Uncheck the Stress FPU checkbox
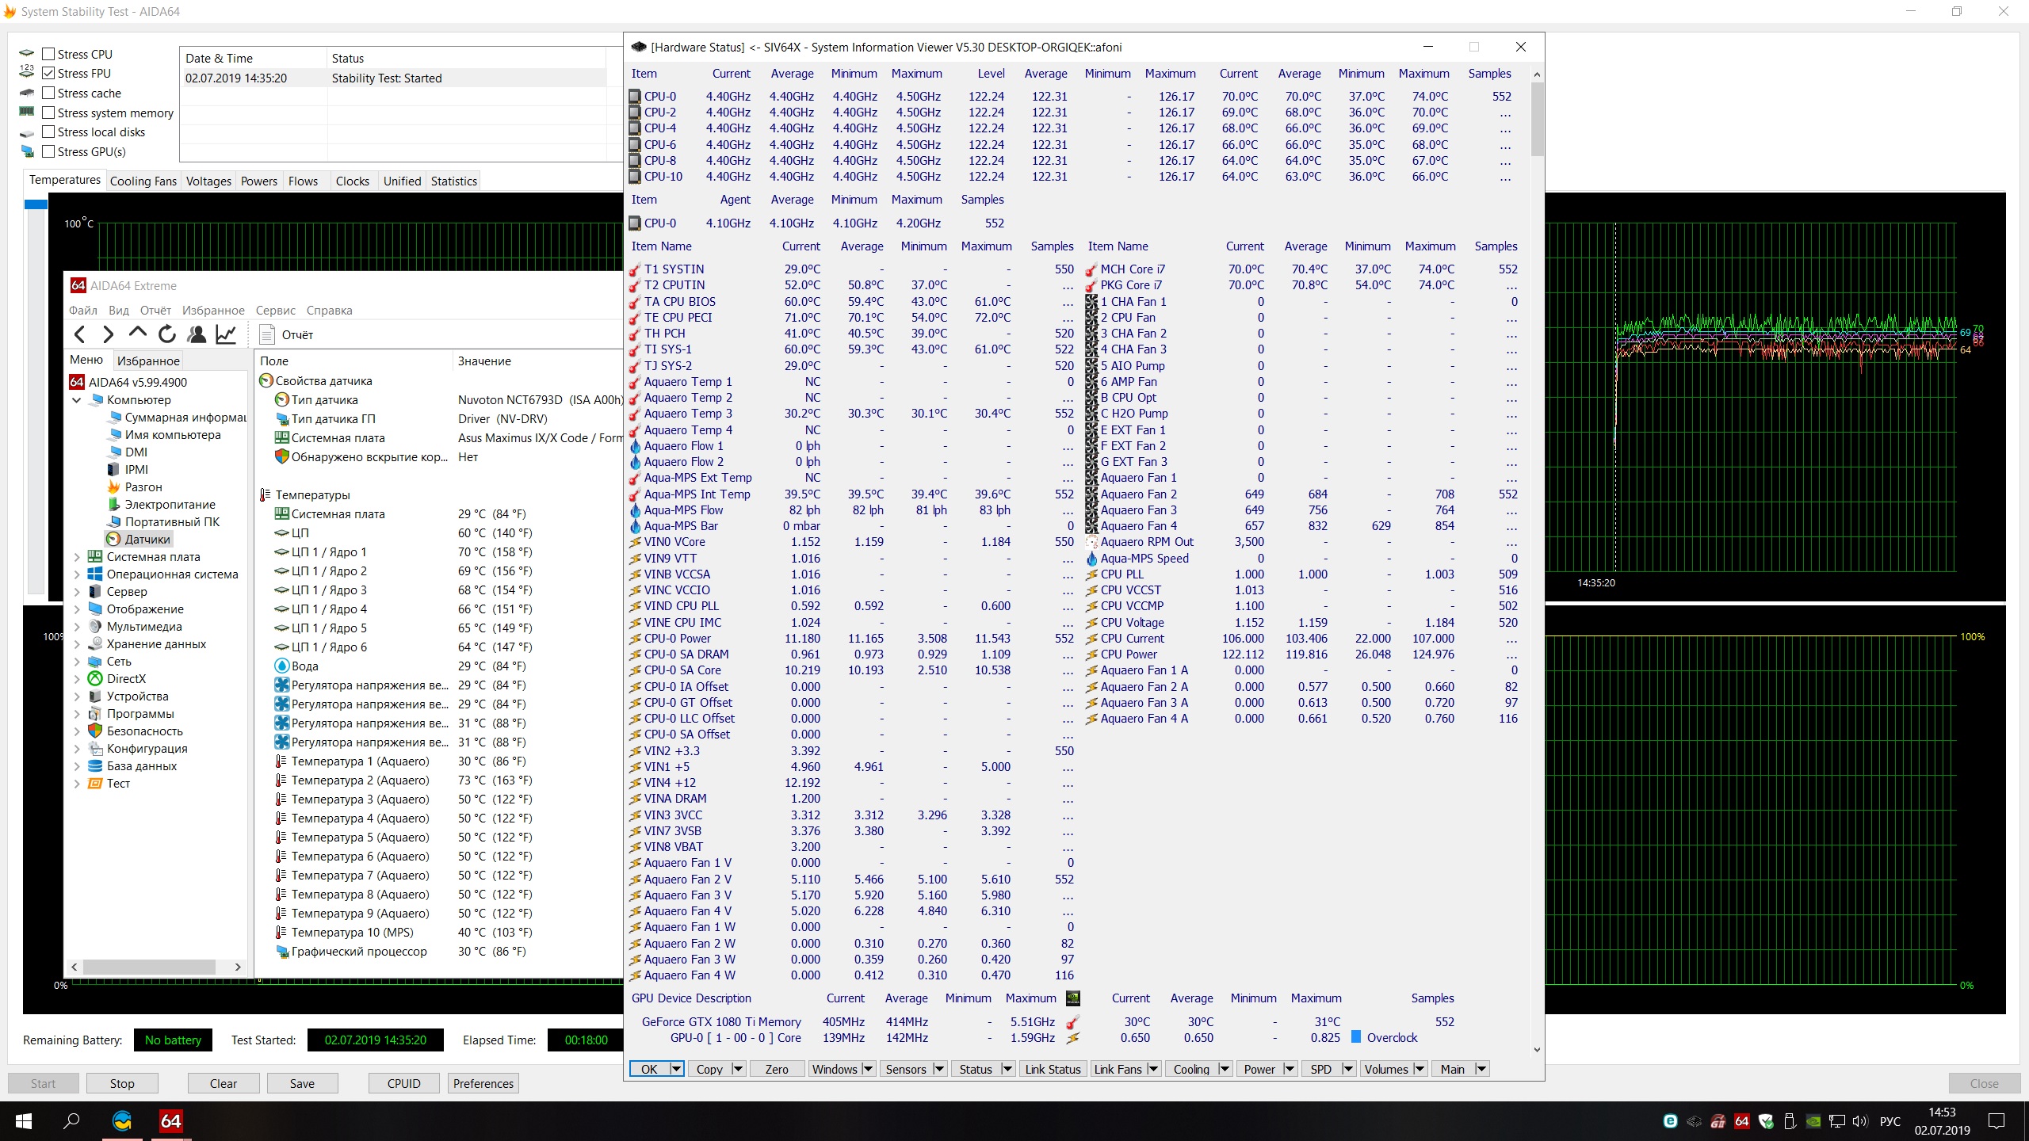Viewport: 2029px width, 1141px height. tap(49, 73)
